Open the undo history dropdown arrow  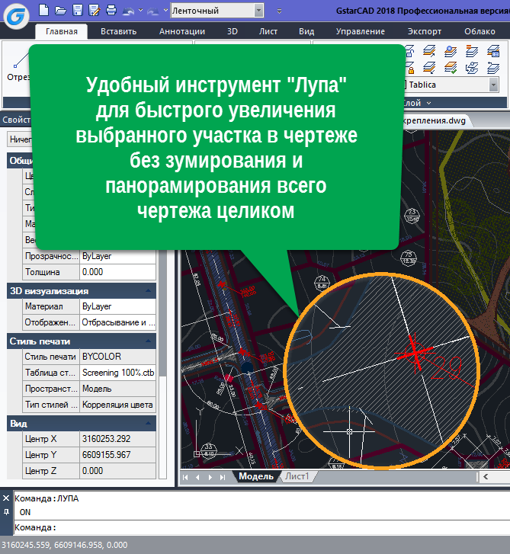click(x=141, y=11)
